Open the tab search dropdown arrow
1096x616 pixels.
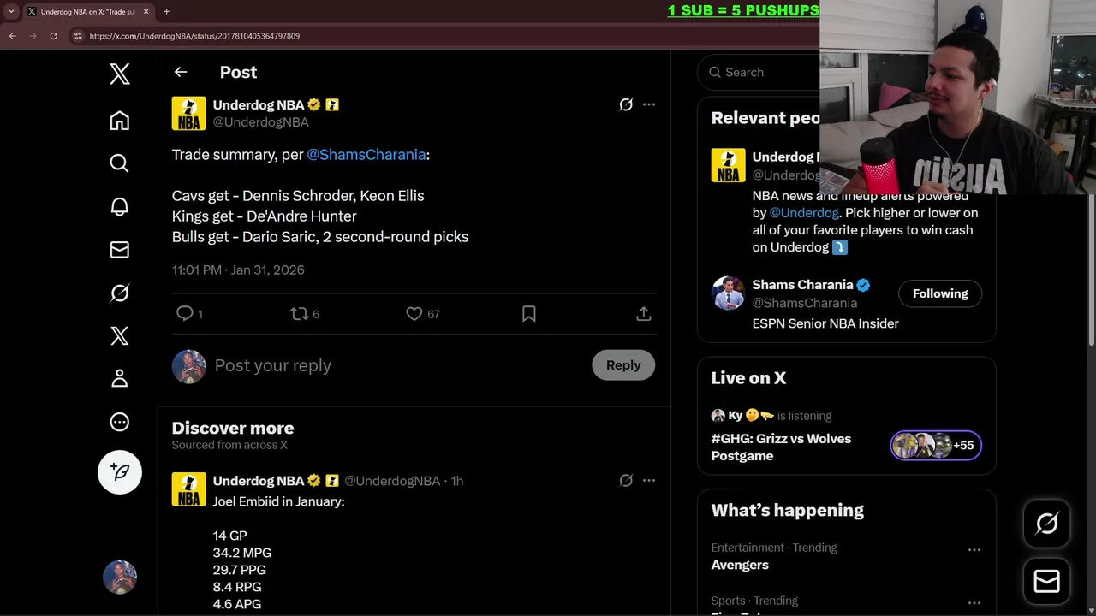coord(11,12)
